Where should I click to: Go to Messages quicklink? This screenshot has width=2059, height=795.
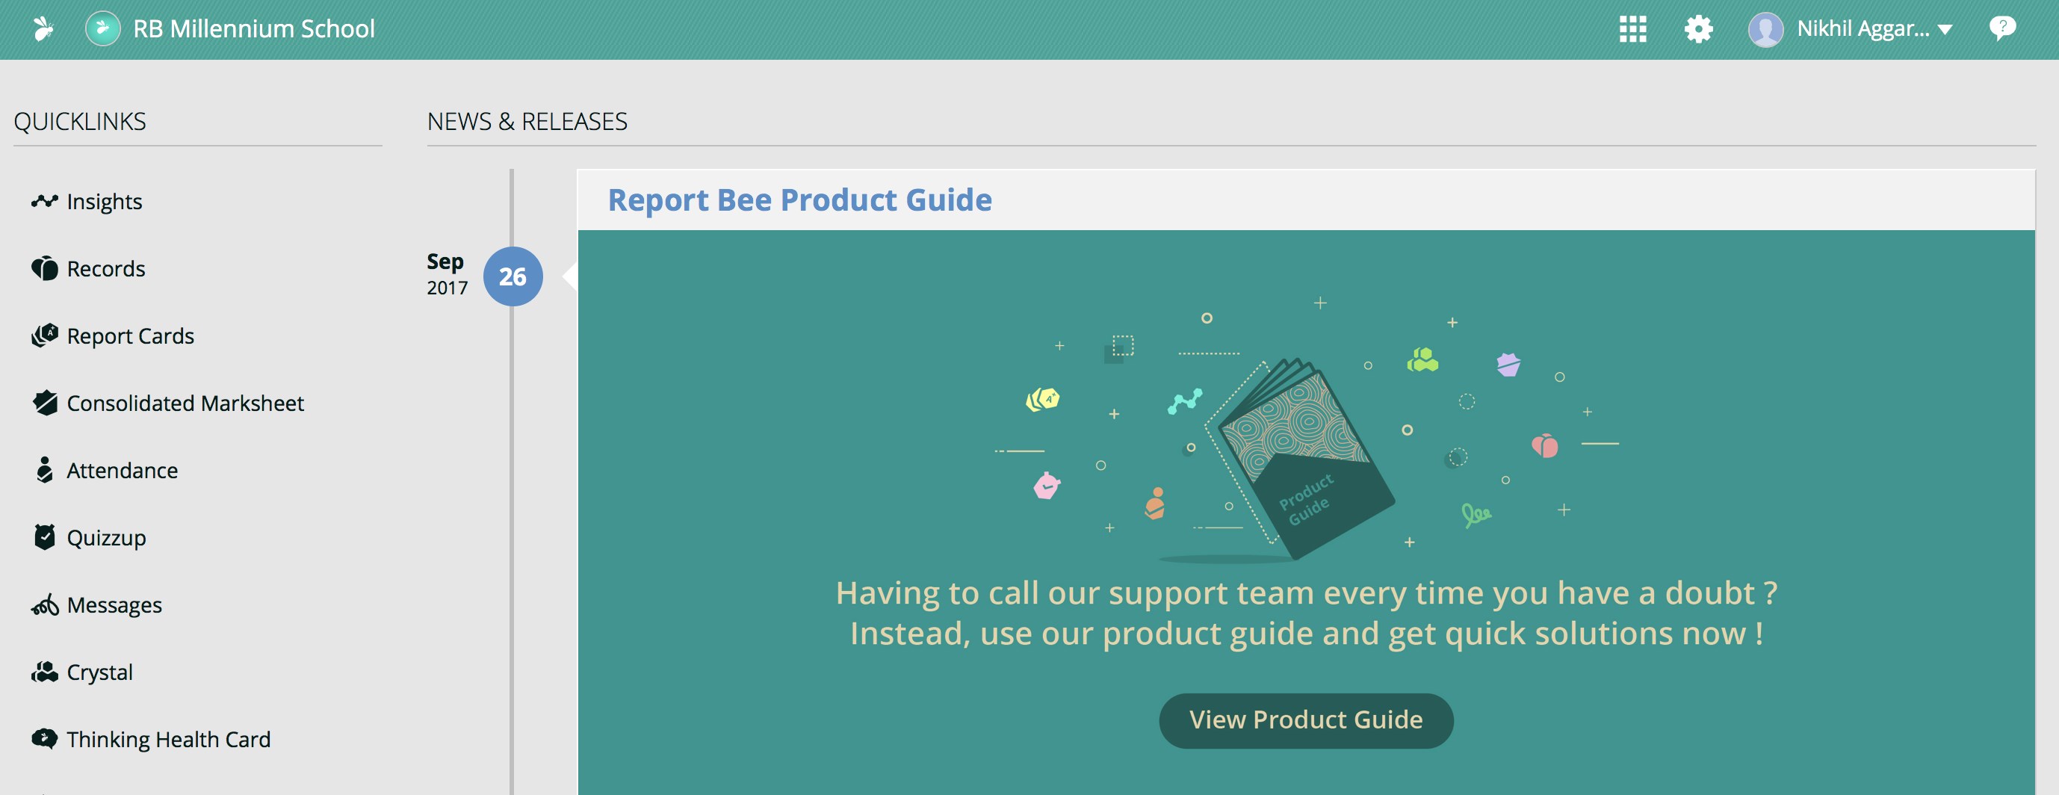click(114, 604)
